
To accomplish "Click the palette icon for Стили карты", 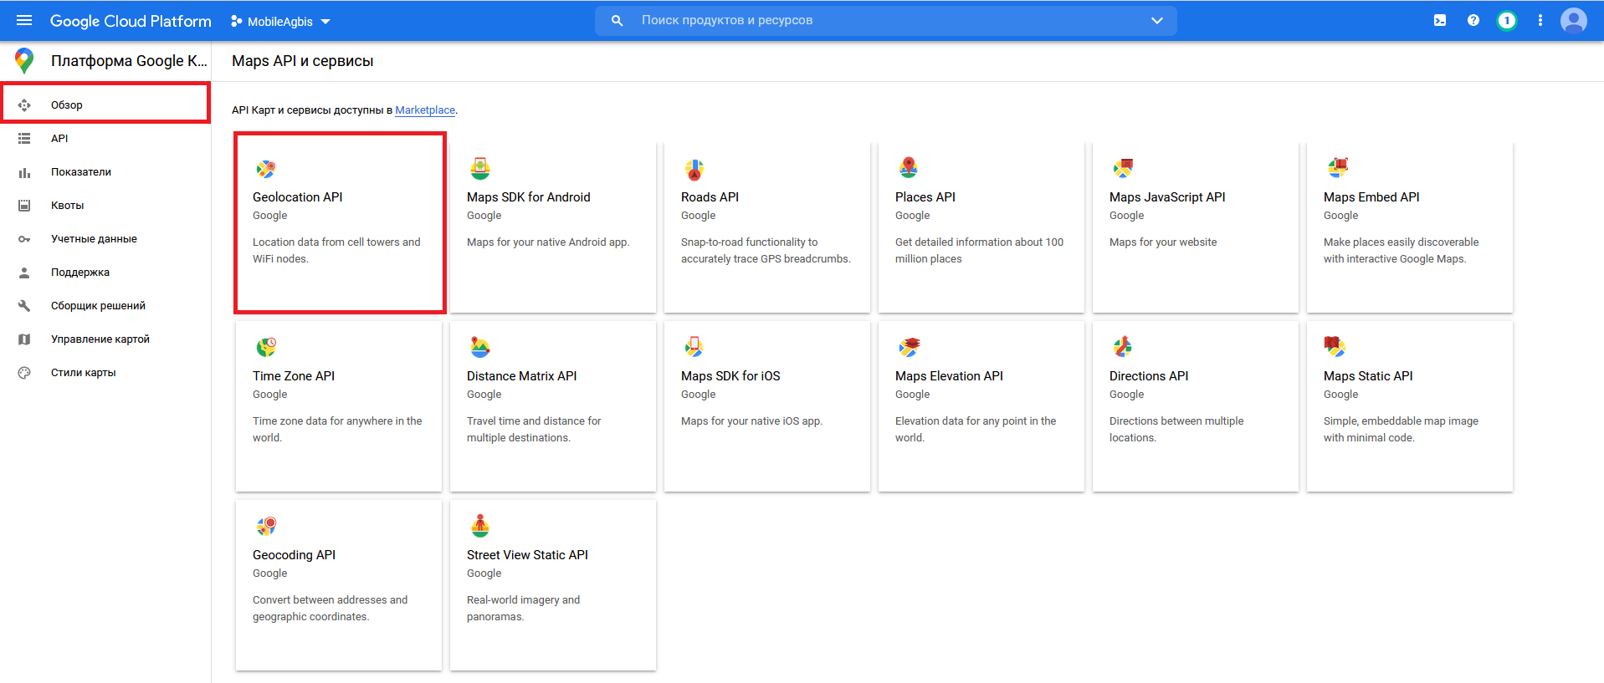I will coord(24,373).
